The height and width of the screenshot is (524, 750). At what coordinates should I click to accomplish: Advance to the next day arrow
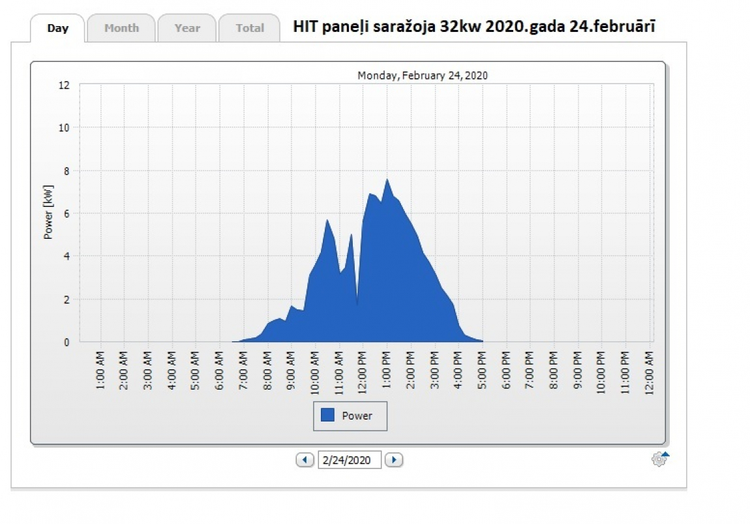click(393, 460)
